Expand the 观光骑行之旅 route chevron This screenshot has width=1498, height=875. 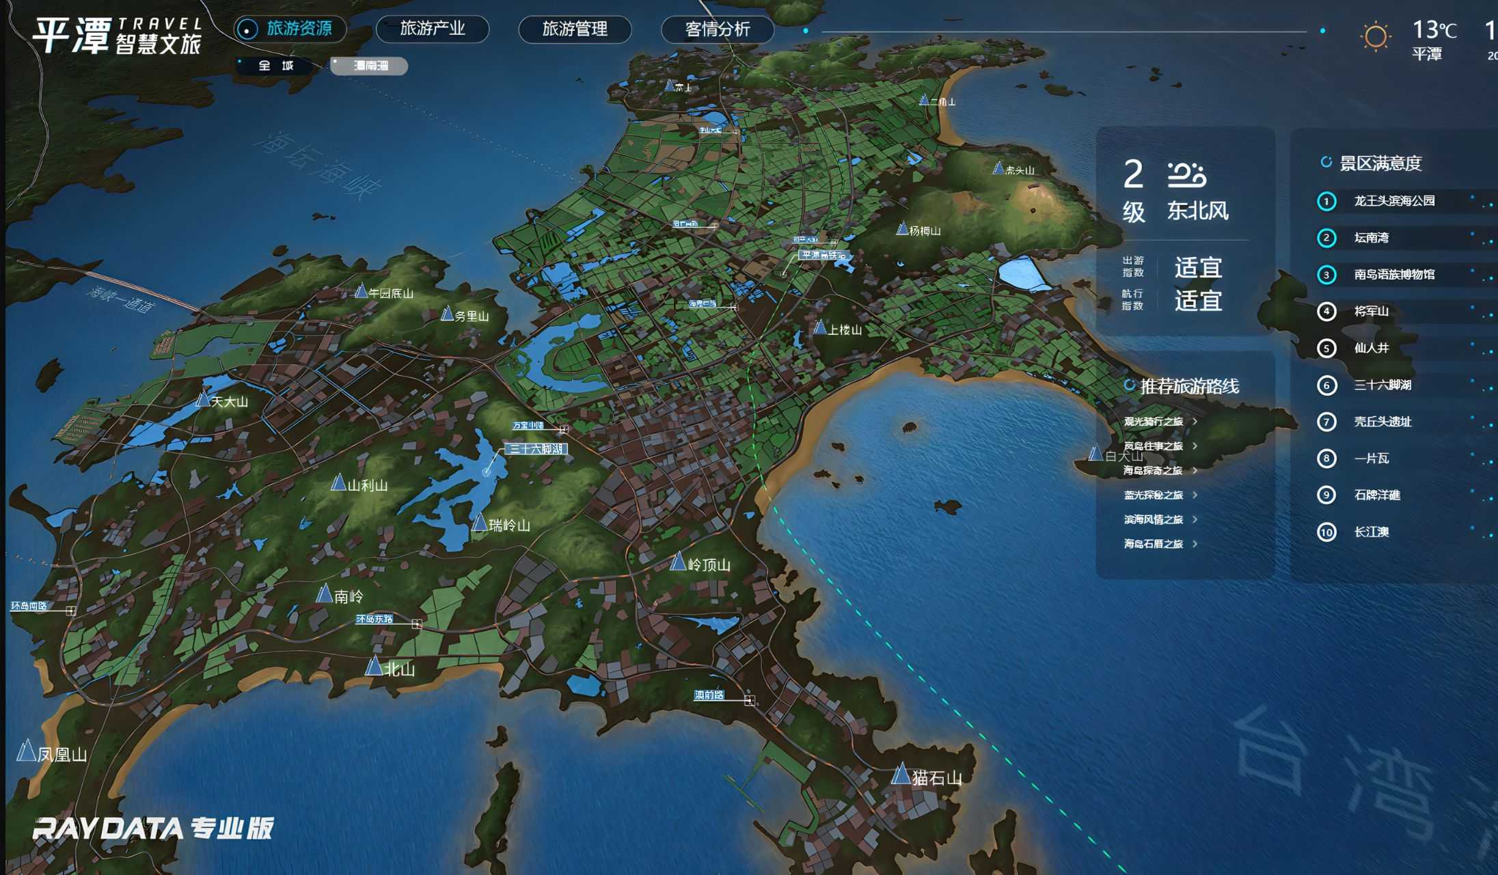pos(1195,421)
